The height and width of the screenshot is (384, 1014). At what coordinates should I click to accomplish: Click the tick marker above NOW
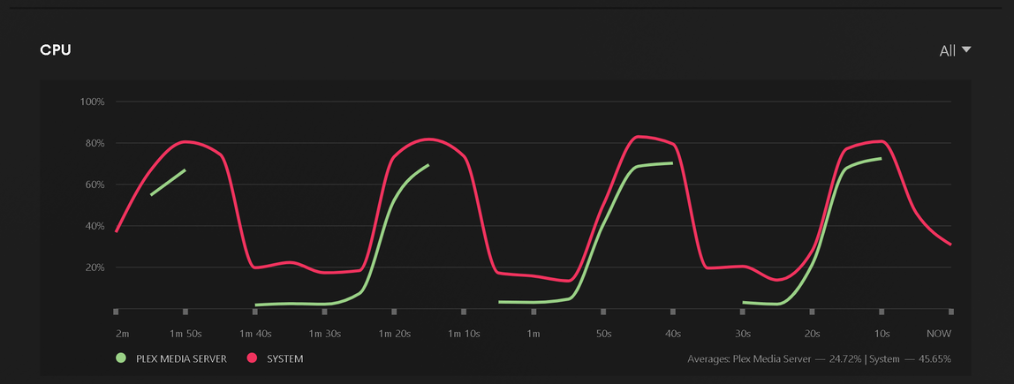[x=951, y=312]
